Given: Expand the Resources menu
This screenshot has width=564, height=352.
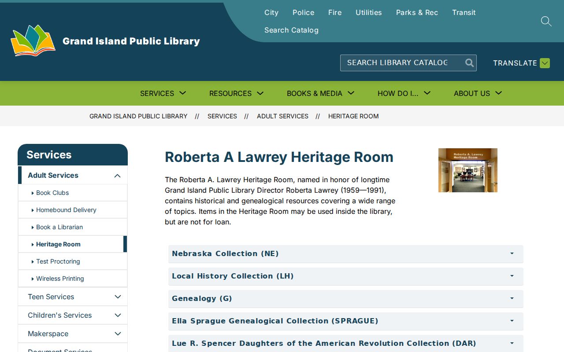Looking at the screenshot, I should pyautogui.click(x=236, y=93).
